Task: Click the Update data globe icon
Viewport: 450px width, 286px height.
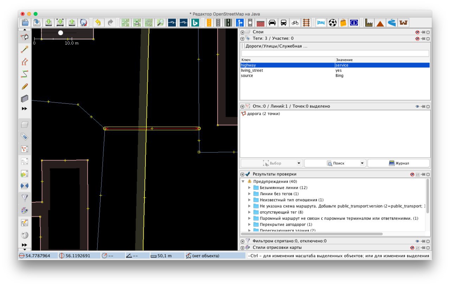Action: pos(83,23)
